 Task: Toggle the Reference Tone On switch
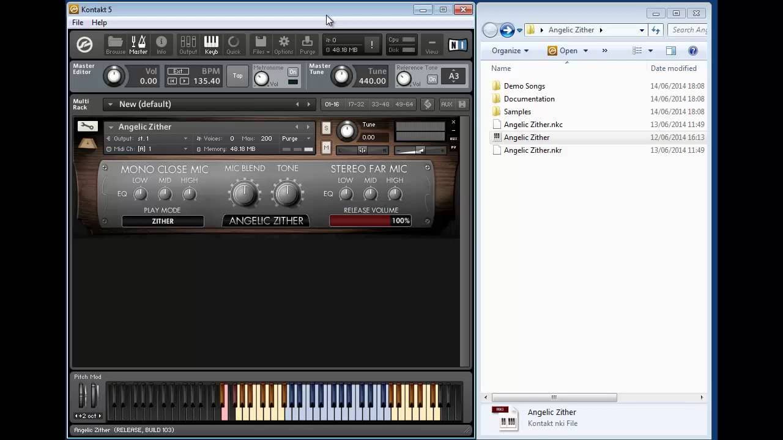point(432,79)
